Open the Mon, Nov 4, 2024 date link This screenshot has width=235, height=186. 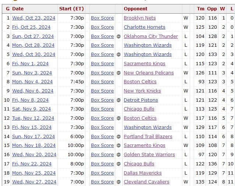(x=32, y=82)
